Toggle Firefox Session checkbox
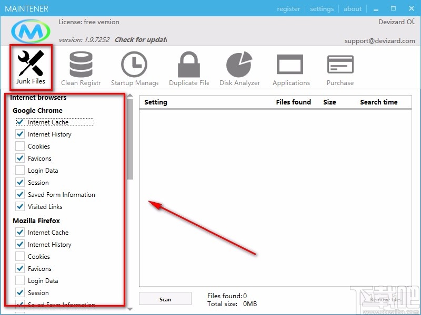This screenshot has height=315, width=421. [20, 292]
